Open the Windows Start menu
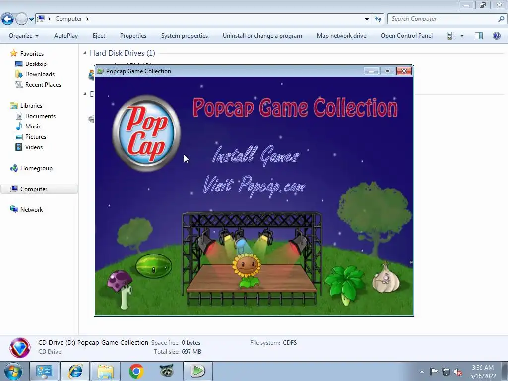The height and width of the screenshot is (381, 508). coord(13,371)
